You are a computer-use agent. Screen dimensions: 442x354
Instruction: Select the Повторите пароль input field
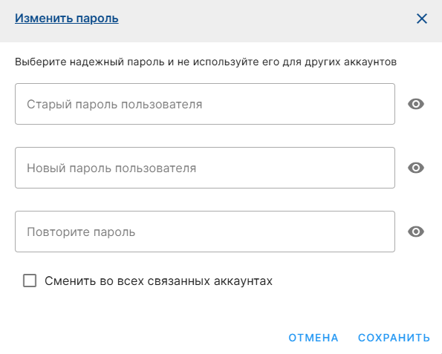tap(205, 232)
